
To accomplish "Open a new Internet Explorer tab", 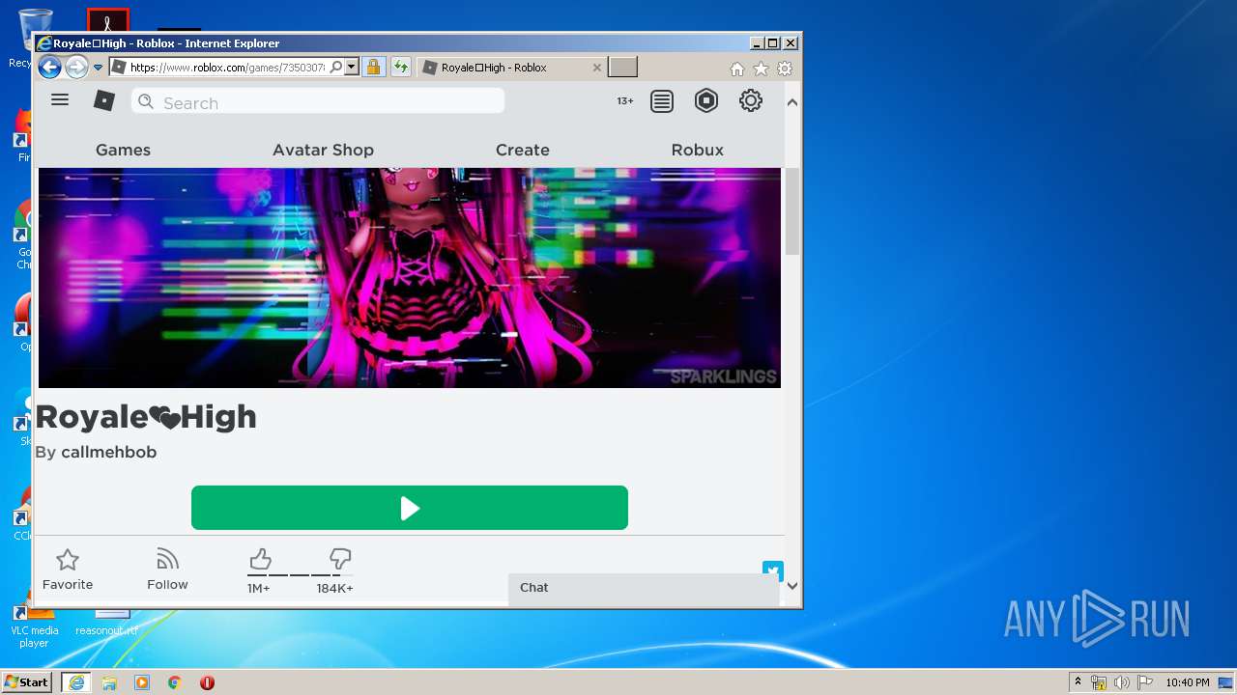I will (622, 67).
